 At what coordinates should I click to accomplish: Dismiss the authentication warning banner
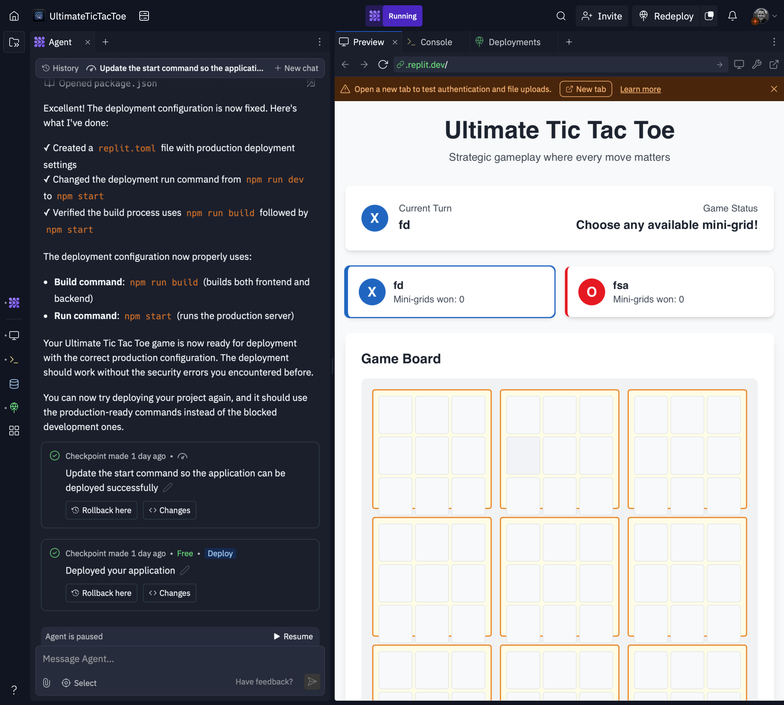pyautogui.click(x=774, y=89)
